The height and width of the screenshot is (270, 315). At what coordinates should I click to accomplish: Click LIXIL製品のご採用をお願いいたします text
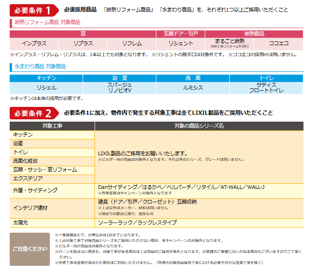coord(143,153)
